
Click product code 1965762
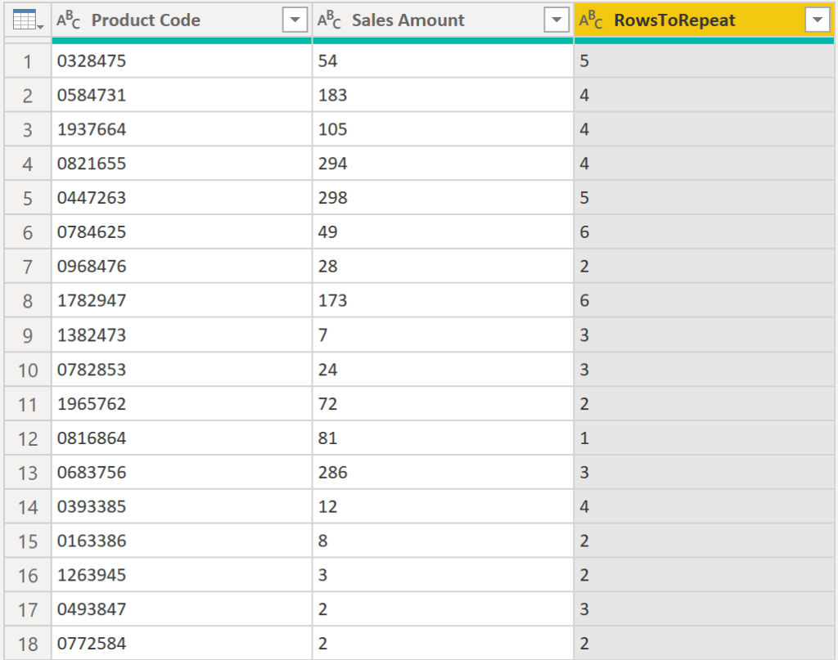tap(92, 404)
